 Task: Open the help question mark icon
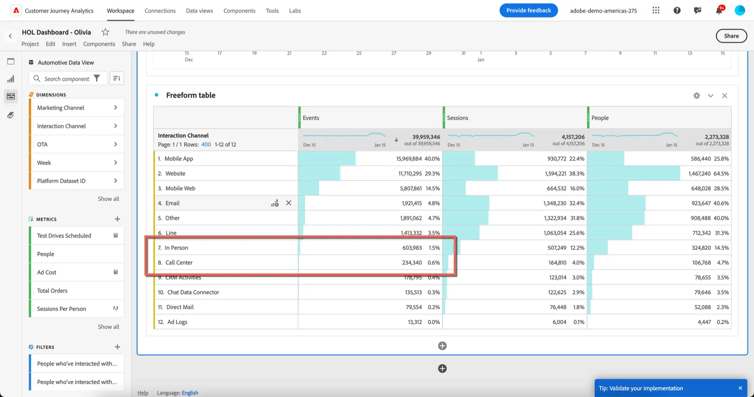[677, 10]
